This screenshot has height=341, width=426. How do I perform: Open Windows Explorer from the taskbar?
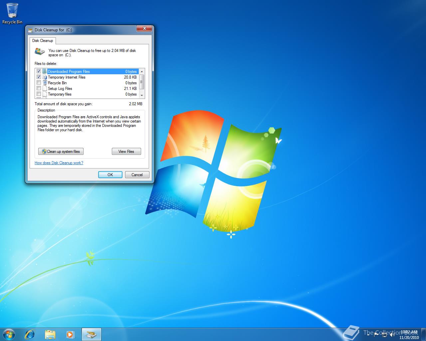pyautogui.click(x=50, y=334)
